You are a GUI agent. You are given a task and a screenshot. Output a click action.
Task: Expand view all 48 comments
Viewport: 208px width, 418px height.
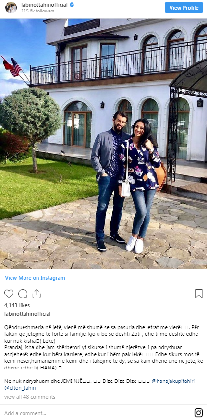[x=30, y=397]
